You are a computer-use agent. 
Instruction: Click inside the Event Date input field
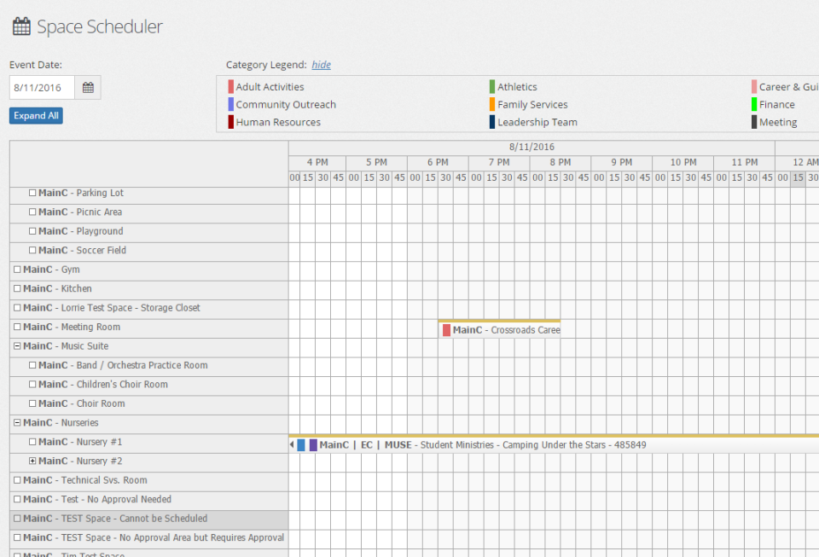coord(44,86)
